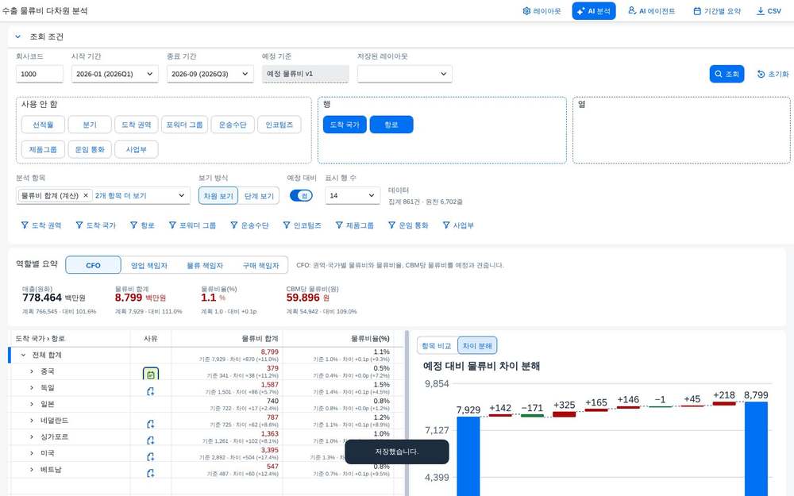This screenshot has width=794, height=496.
Task: Toggle the 운송수단 dimension chip
Action: (233, 125)
